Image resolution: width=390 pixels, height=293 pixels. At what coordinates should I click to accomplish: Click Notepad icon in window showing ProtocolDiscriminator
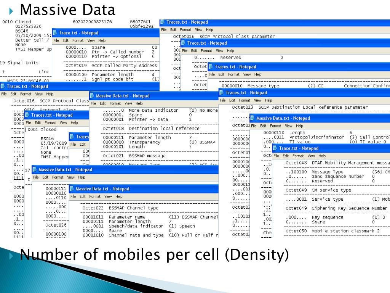[252, 118]
